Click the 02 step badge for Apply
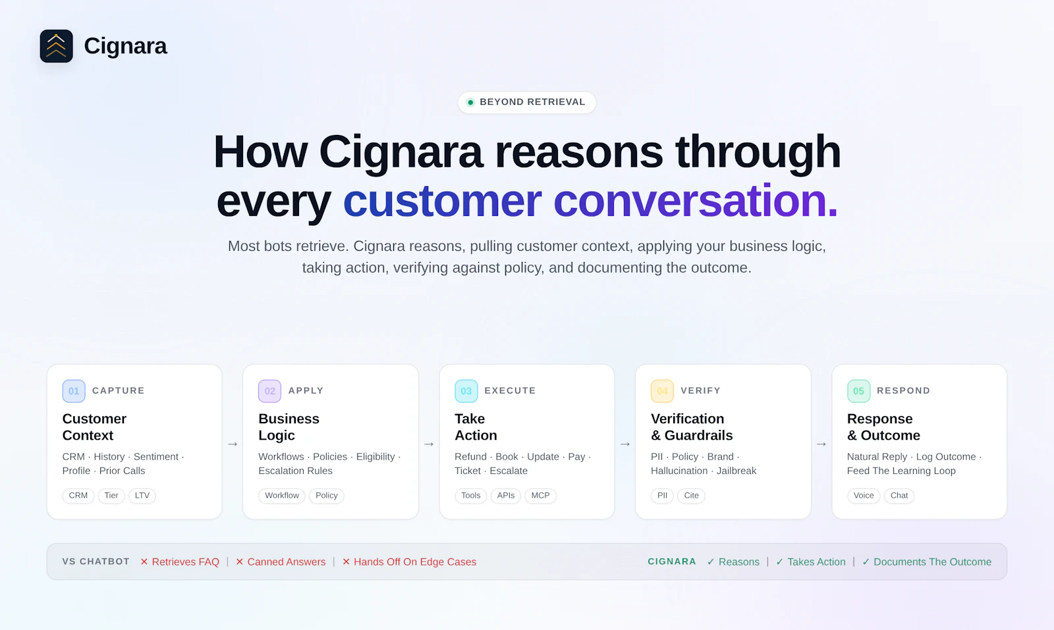The width and height of the screenshot is (1054, 630). pyautogui.click(x=270, y=391)
